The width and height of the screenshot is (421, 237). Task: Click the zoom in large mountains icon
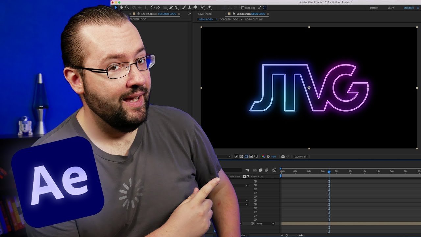[301, 235]
